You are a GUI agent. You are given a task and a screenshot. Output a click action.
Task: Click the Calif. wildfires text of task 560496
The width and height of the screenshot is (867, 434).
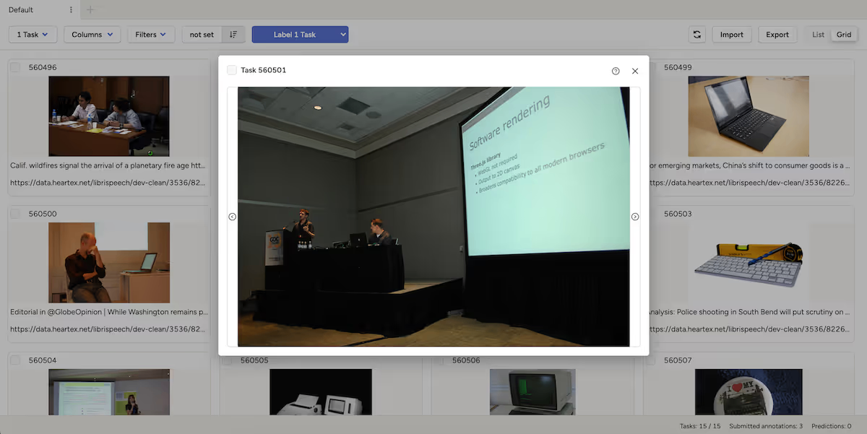click(108, 165)
